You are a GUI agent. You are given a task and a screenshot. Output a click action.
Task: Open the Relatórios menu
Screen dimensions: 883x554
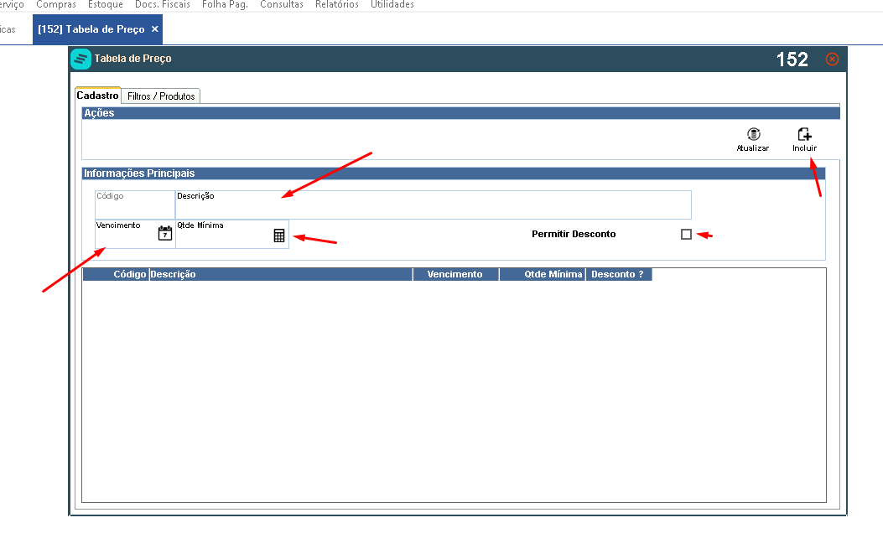(337, 4)
